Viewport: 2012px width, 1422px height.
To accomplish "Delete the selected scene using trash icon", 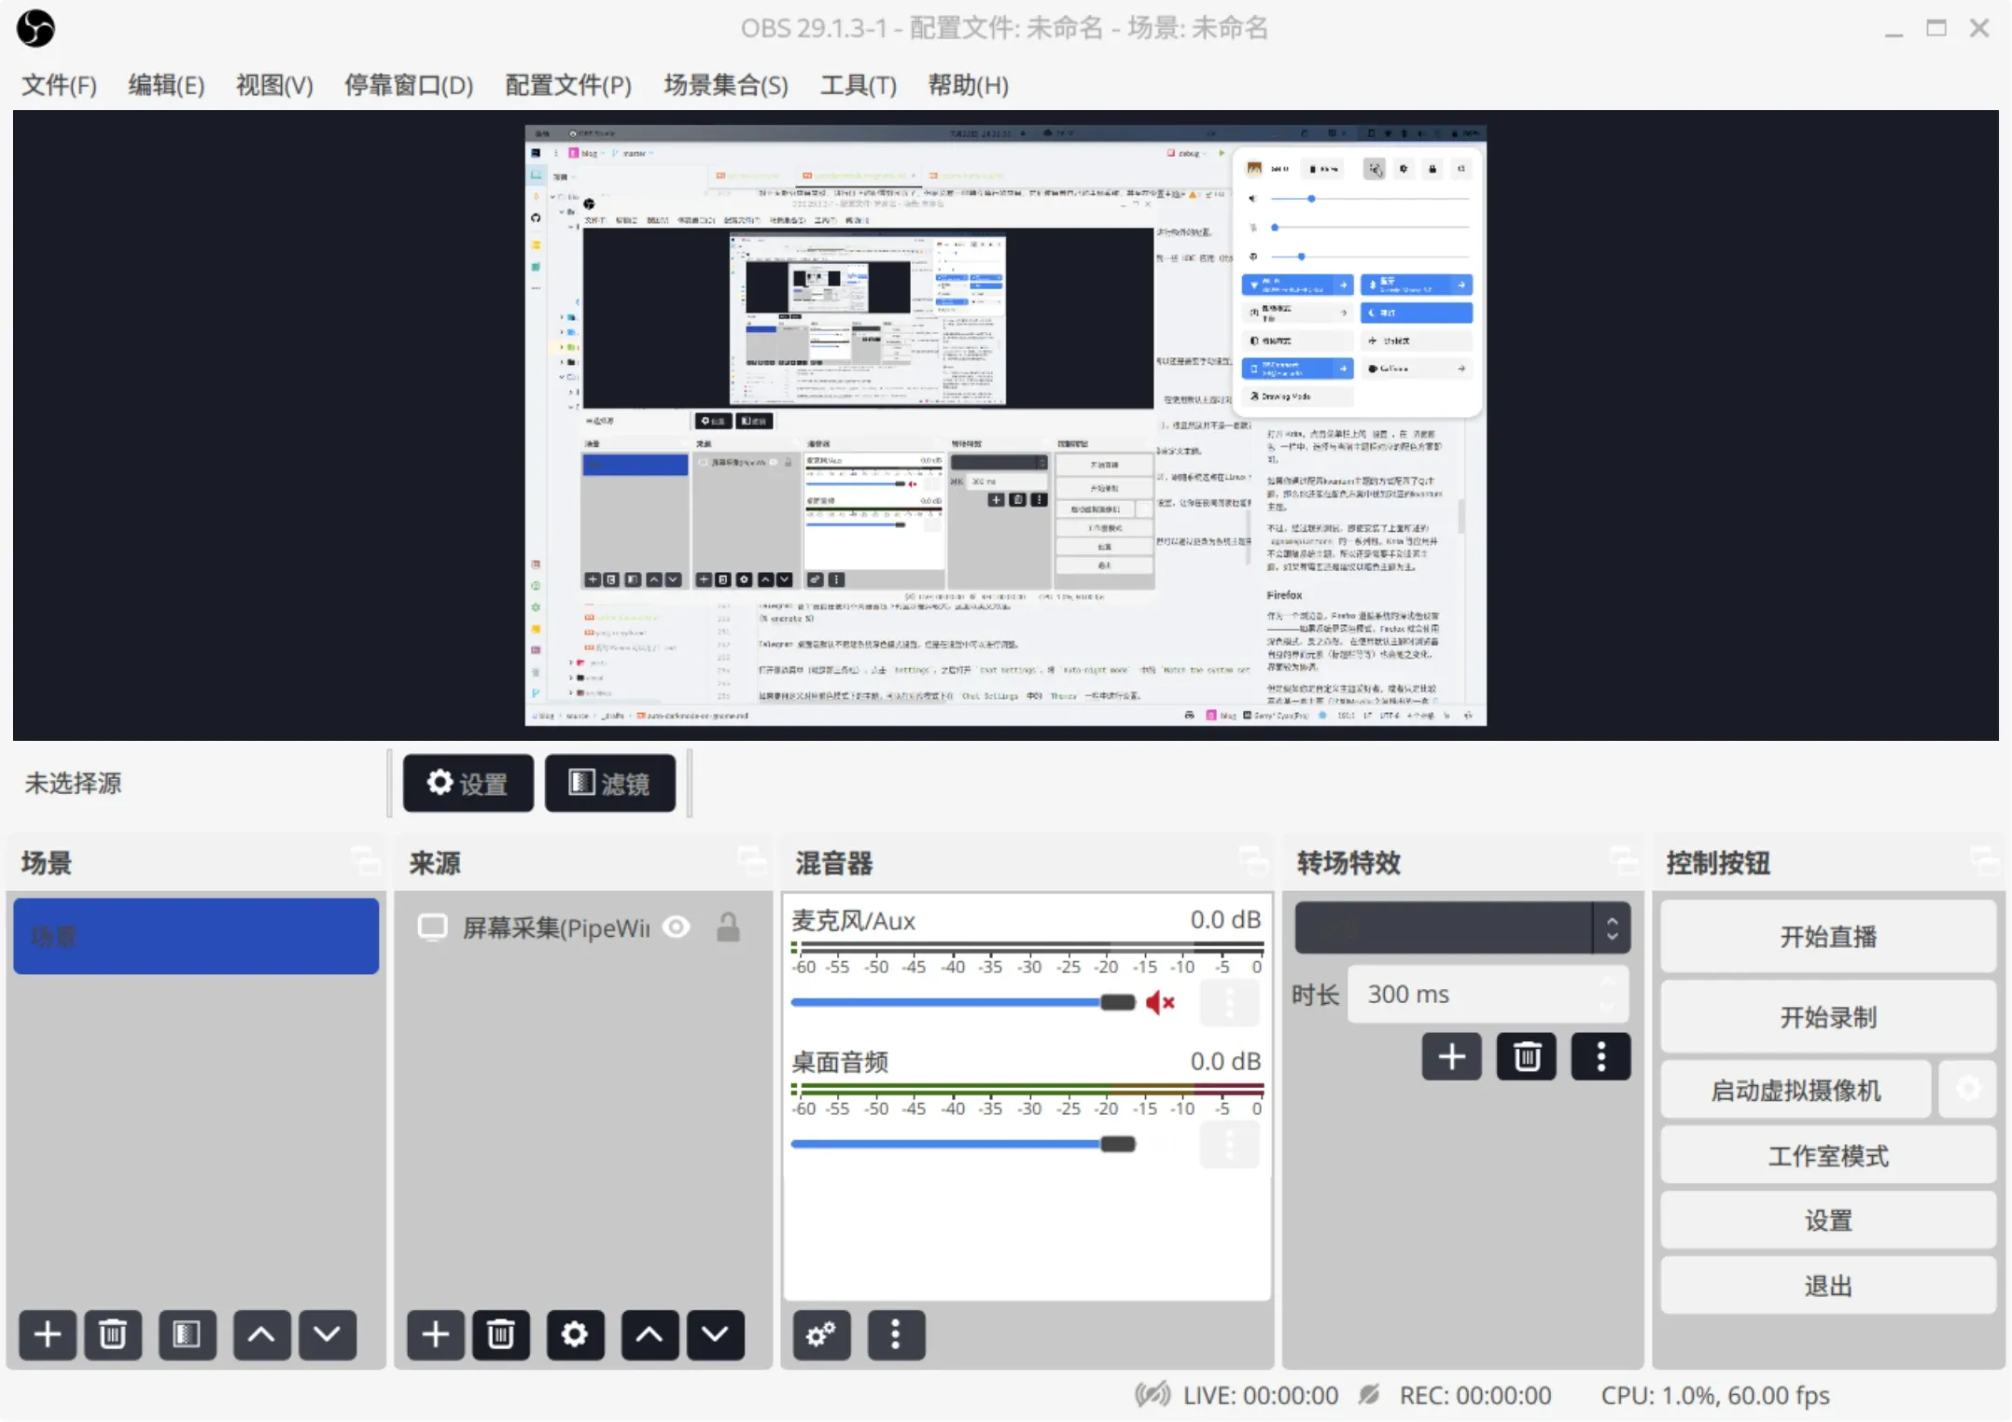I will click(x=112, y=1335).
